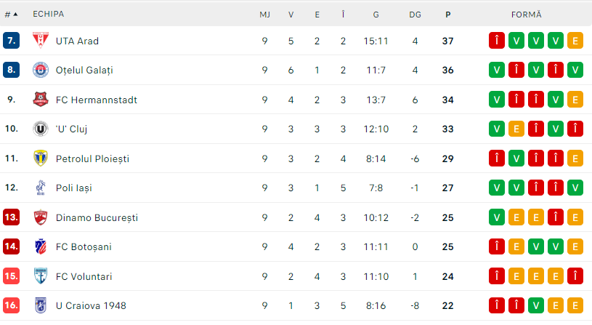Click UTA Arad's first red form badge

[x=497, y=41]
